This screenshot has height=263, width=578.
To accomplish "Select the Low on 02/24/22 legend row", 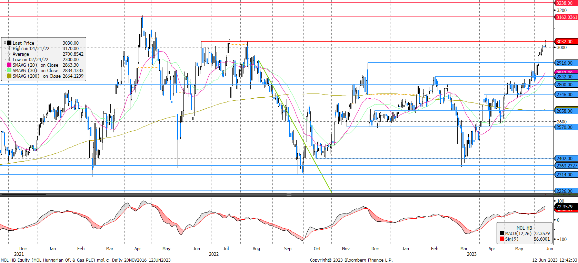I will click(46, 59).
